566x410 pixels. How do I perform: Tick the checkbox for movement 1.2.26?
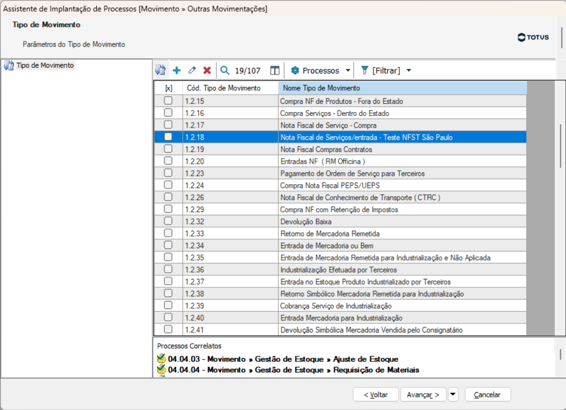168,197
